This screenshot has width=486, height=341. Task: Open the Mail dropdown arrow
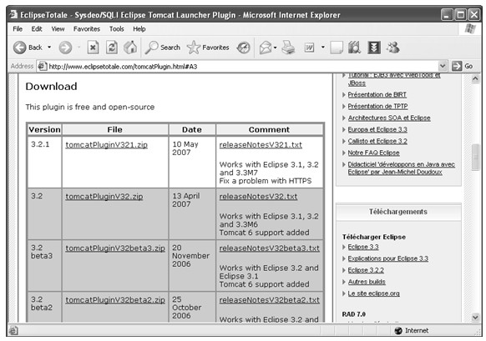tap(276, 48)
